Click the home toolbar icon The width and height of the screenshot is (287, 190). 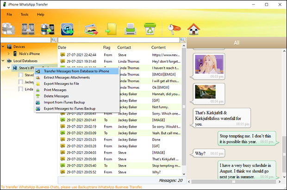193,29
